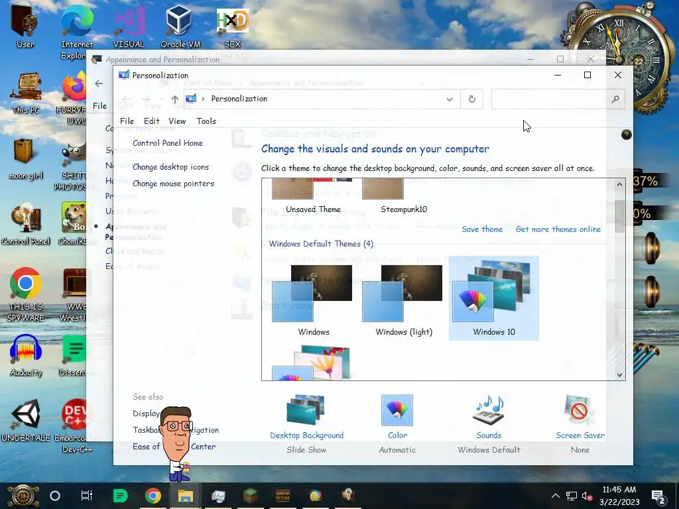Open the Color settings icon
Image resolution: width=679 pixels, height=509 pixels.
pyautogui.click(x=397, y=410)
